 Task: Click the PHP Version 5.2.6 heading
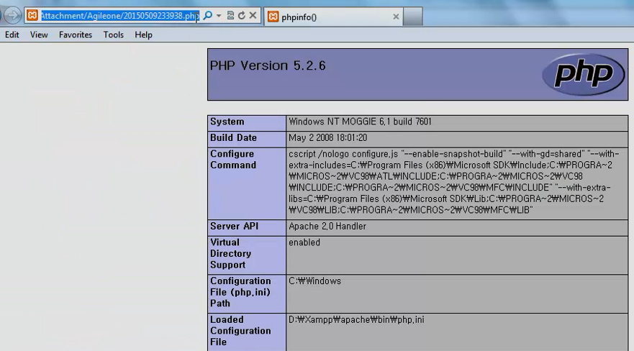(x=268, y=65)
